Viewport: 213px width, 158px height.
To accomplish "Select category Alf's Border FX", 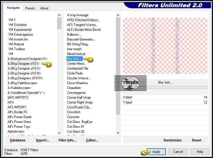I will pos(17,112).
